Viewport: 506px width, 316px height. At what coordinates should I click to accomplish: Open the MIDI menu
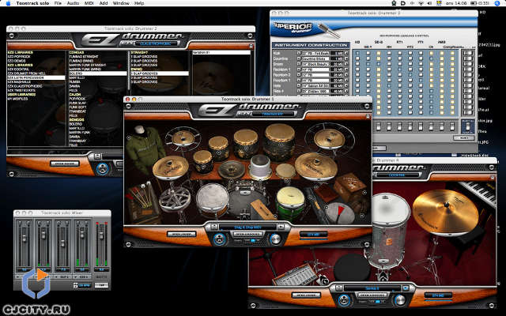pos(89,3)
